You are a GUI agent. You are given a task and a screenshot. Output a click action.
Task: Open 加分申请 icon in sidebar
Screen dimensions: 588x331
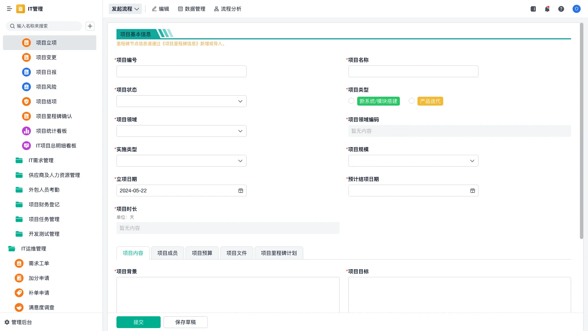click(19, 278)
